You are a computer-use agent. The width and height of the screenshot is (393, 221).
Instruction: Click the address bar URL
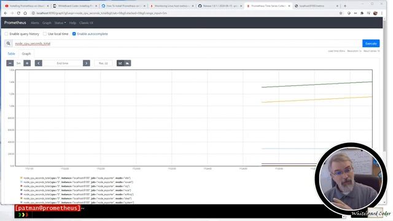[x=101, y=13]
